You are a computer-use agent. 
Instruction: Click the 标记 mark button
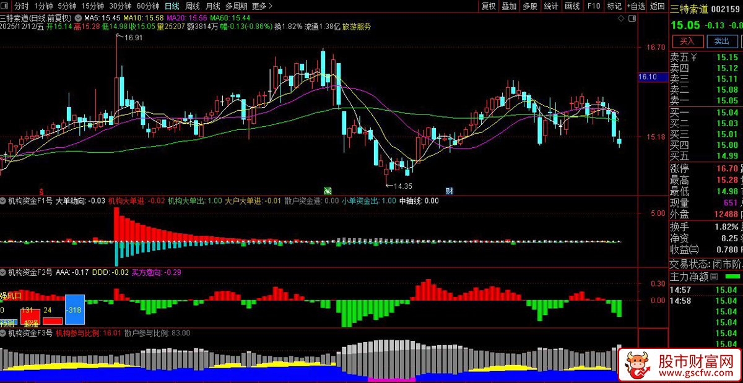click(x=614, y=6)
